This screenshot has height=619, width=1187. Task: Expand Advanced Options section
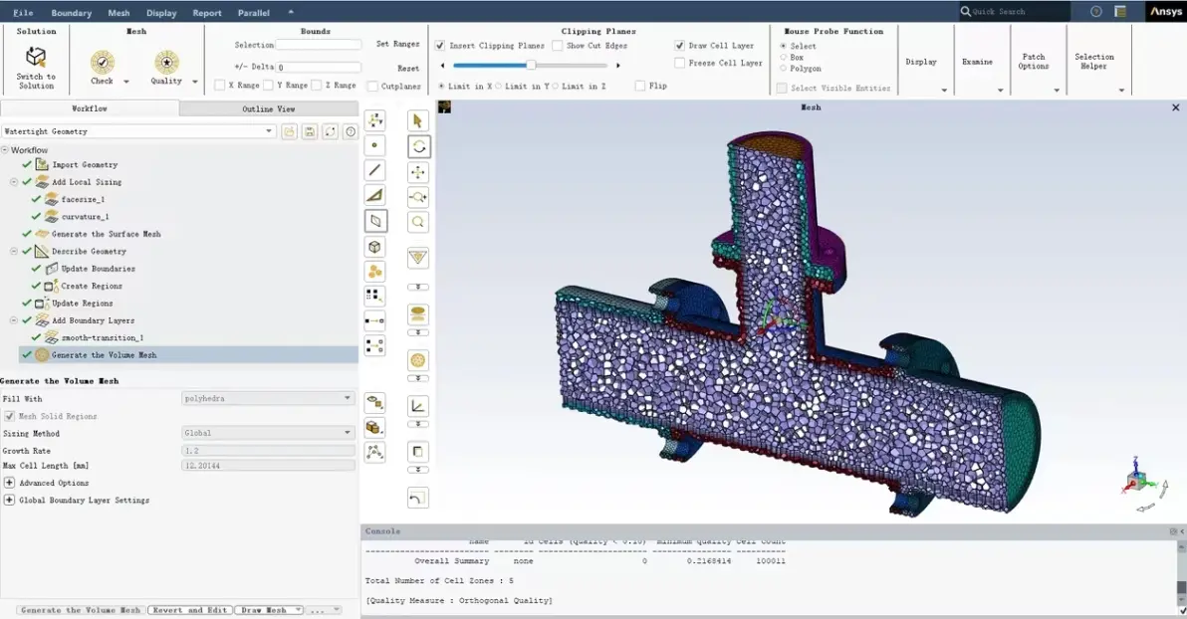click(9, 483)
